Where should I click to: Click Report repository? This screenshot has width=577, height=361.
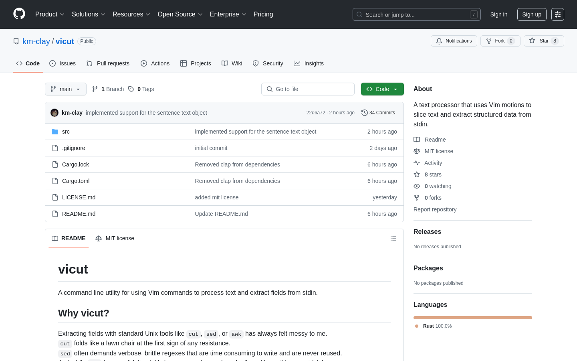(x=435, y=209)
